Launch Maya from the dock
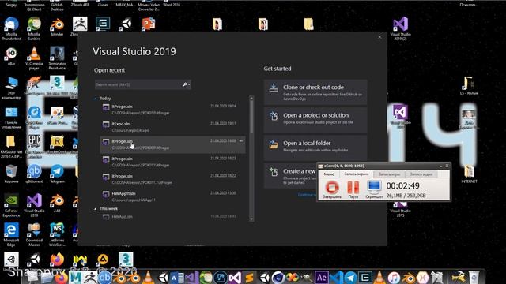The image size is (506, 284). (x=76, y=277)
